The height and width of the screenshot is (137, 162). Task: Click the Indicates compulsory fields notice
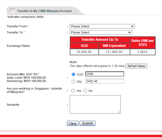click(x=25, y=17)
